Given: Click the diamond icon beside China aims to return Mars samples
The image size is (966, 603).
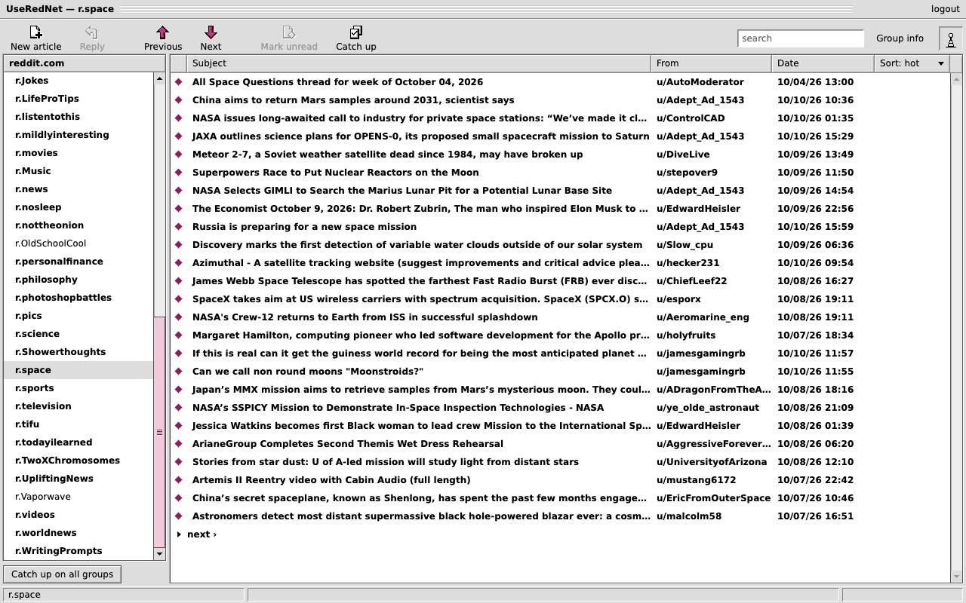Looking at the screenshot, I should coord(179,100).
